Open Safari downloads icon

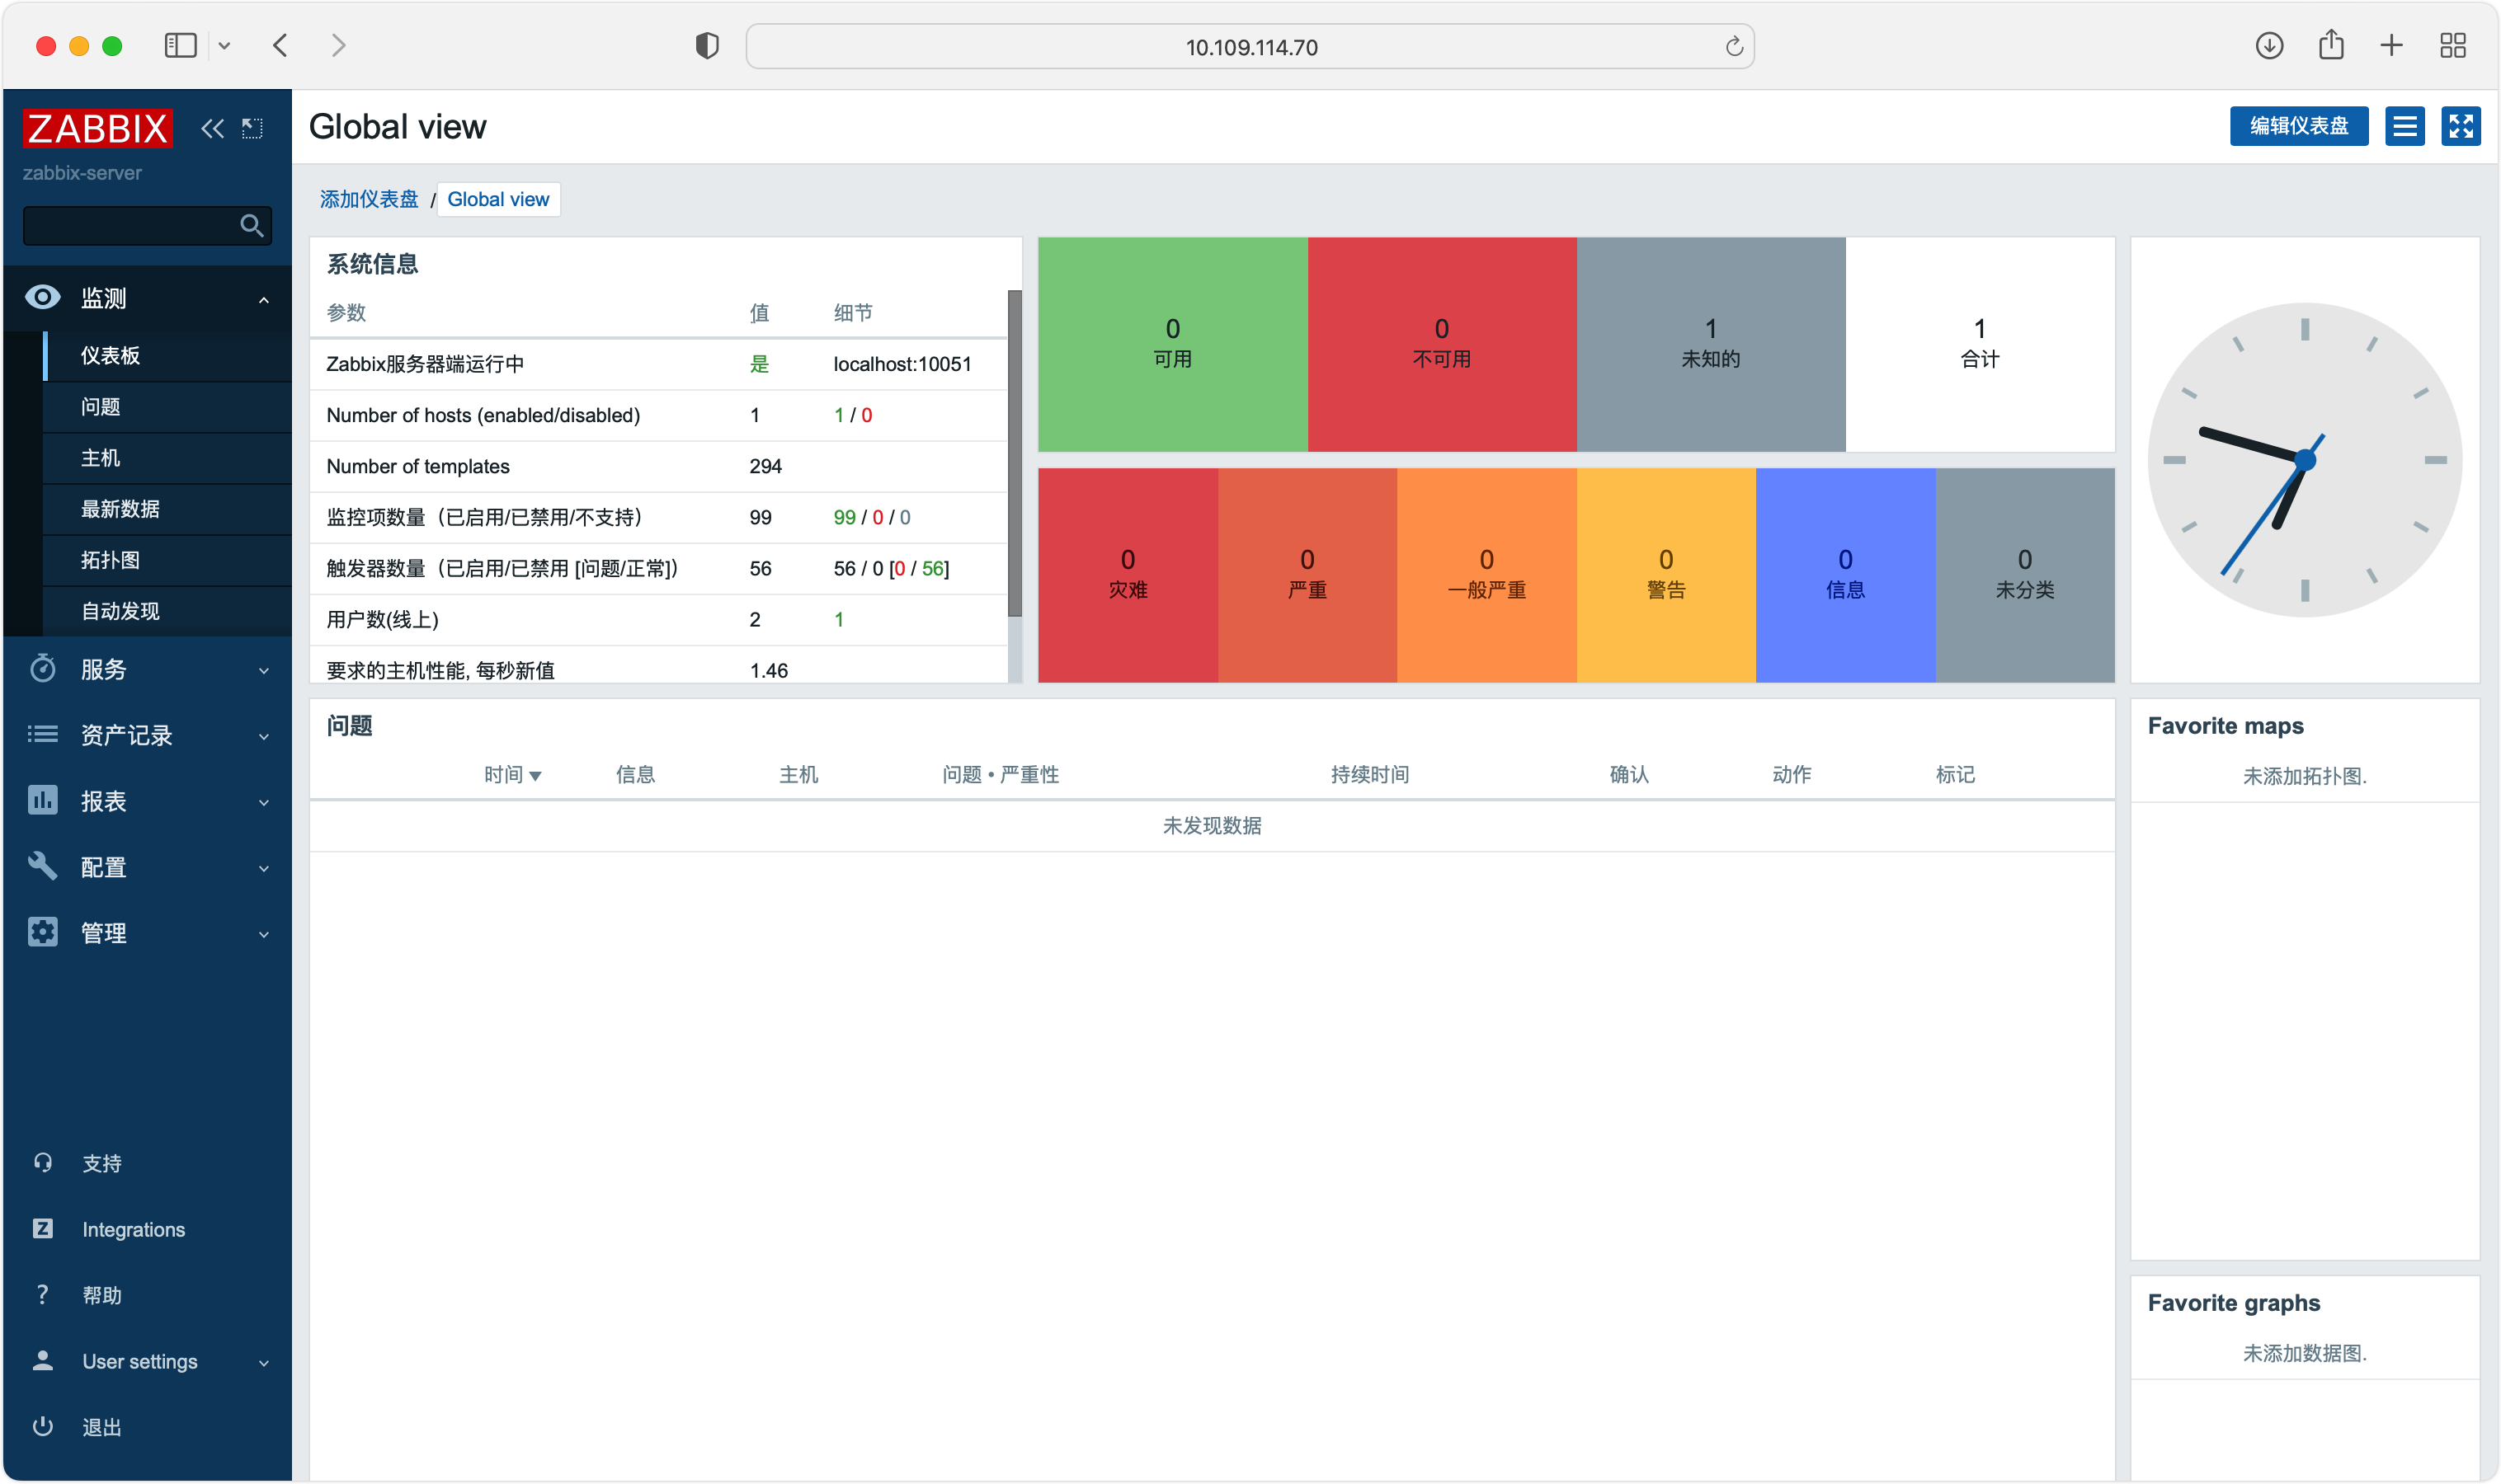click(x=2269, y=45)
